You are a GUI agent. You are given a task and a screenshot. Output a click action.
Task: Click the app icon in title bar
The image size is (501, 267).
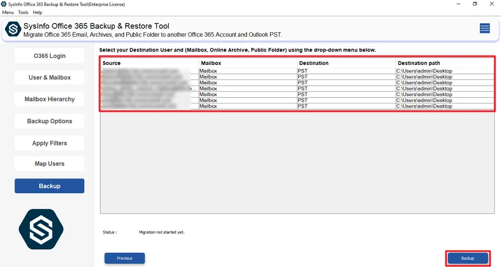coord(4,4)
